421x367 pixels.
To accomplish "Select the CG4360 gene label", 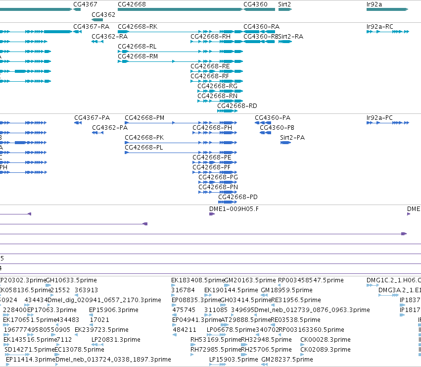I will [x=255, y=4].
